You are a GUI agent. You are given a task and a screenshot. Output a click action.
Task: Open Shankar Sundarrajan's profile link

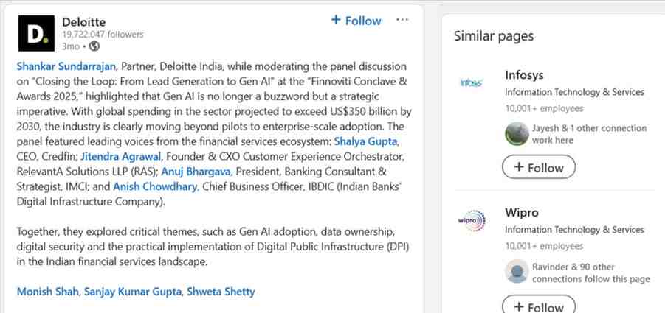(65, 66)
